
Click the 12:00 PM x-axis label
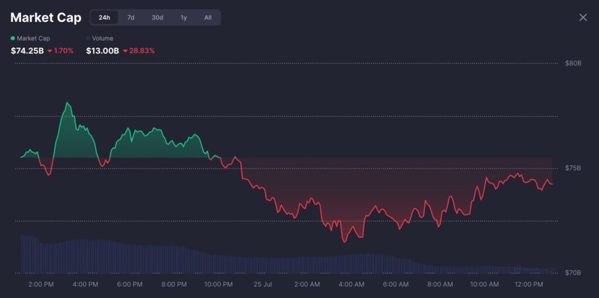pos(528,285)
